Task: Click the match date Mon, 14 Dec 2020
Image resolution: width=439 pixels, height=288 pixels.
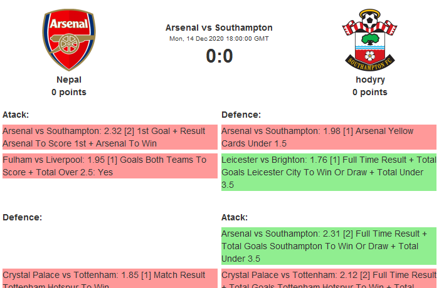Action: (x=219, y=38)
